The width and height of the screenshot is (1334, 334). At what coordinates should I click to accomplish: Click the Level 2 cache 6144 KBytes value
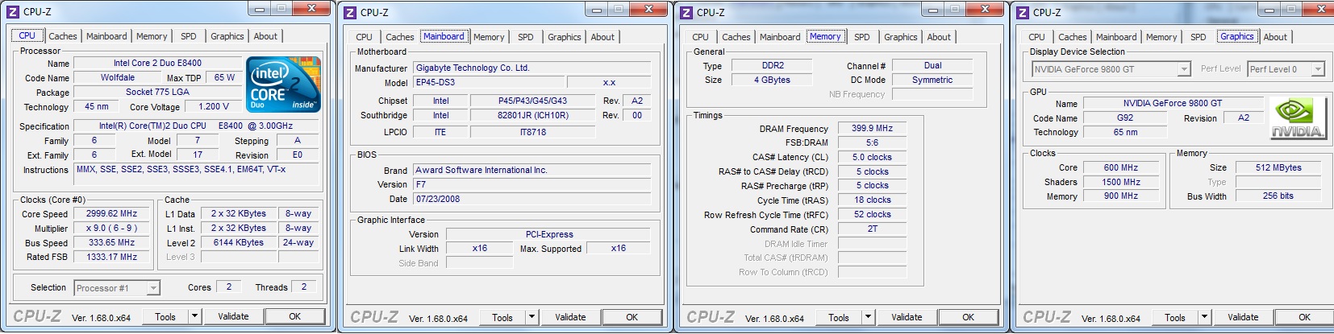point(239,243)
